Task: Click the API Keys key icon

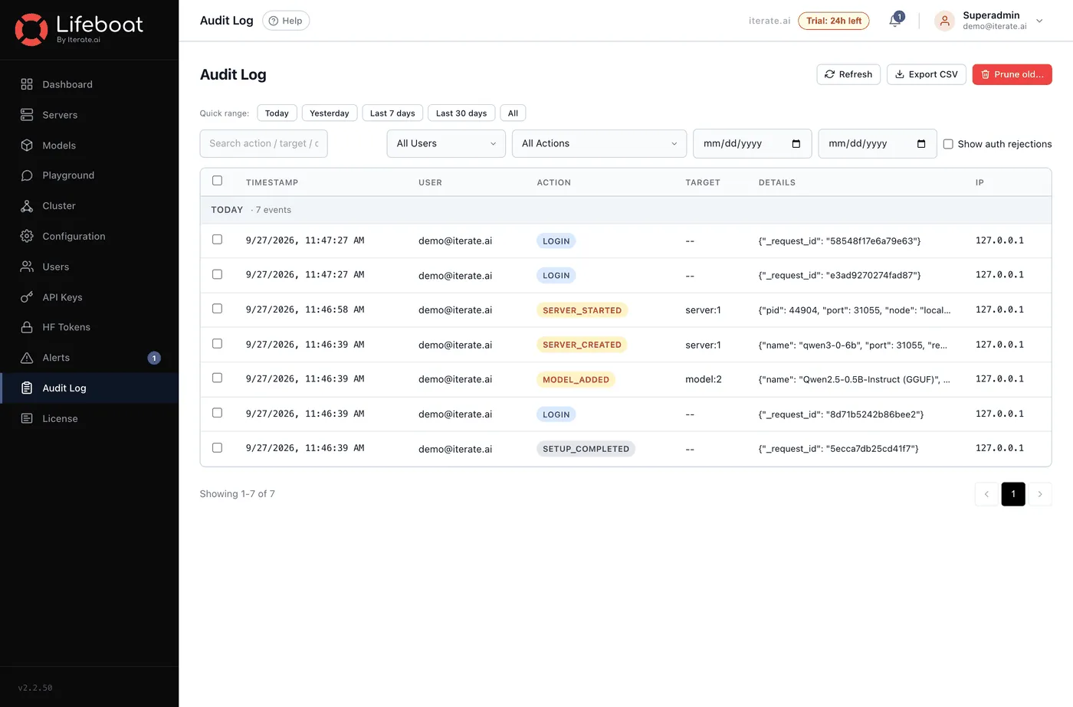Action: (x=27, y=297)
